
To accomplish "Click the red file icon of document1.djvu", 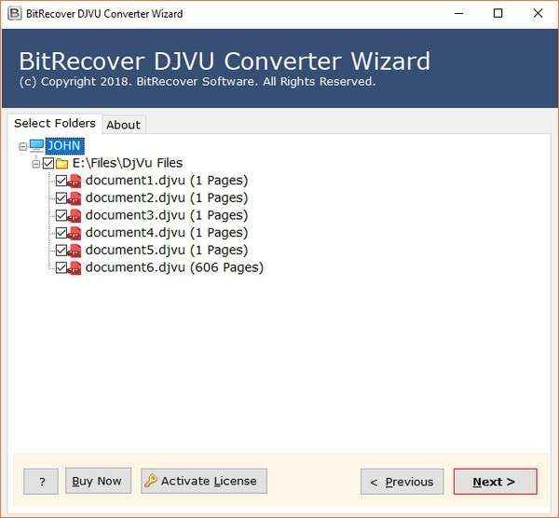I will pos(75,181).
